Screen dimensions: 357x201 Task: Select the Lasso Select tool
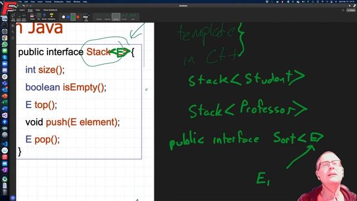18,17
